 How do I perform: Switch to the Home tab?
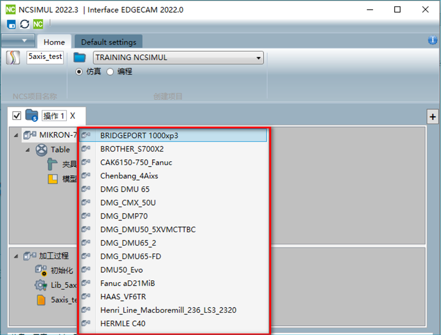click(54, 42)
